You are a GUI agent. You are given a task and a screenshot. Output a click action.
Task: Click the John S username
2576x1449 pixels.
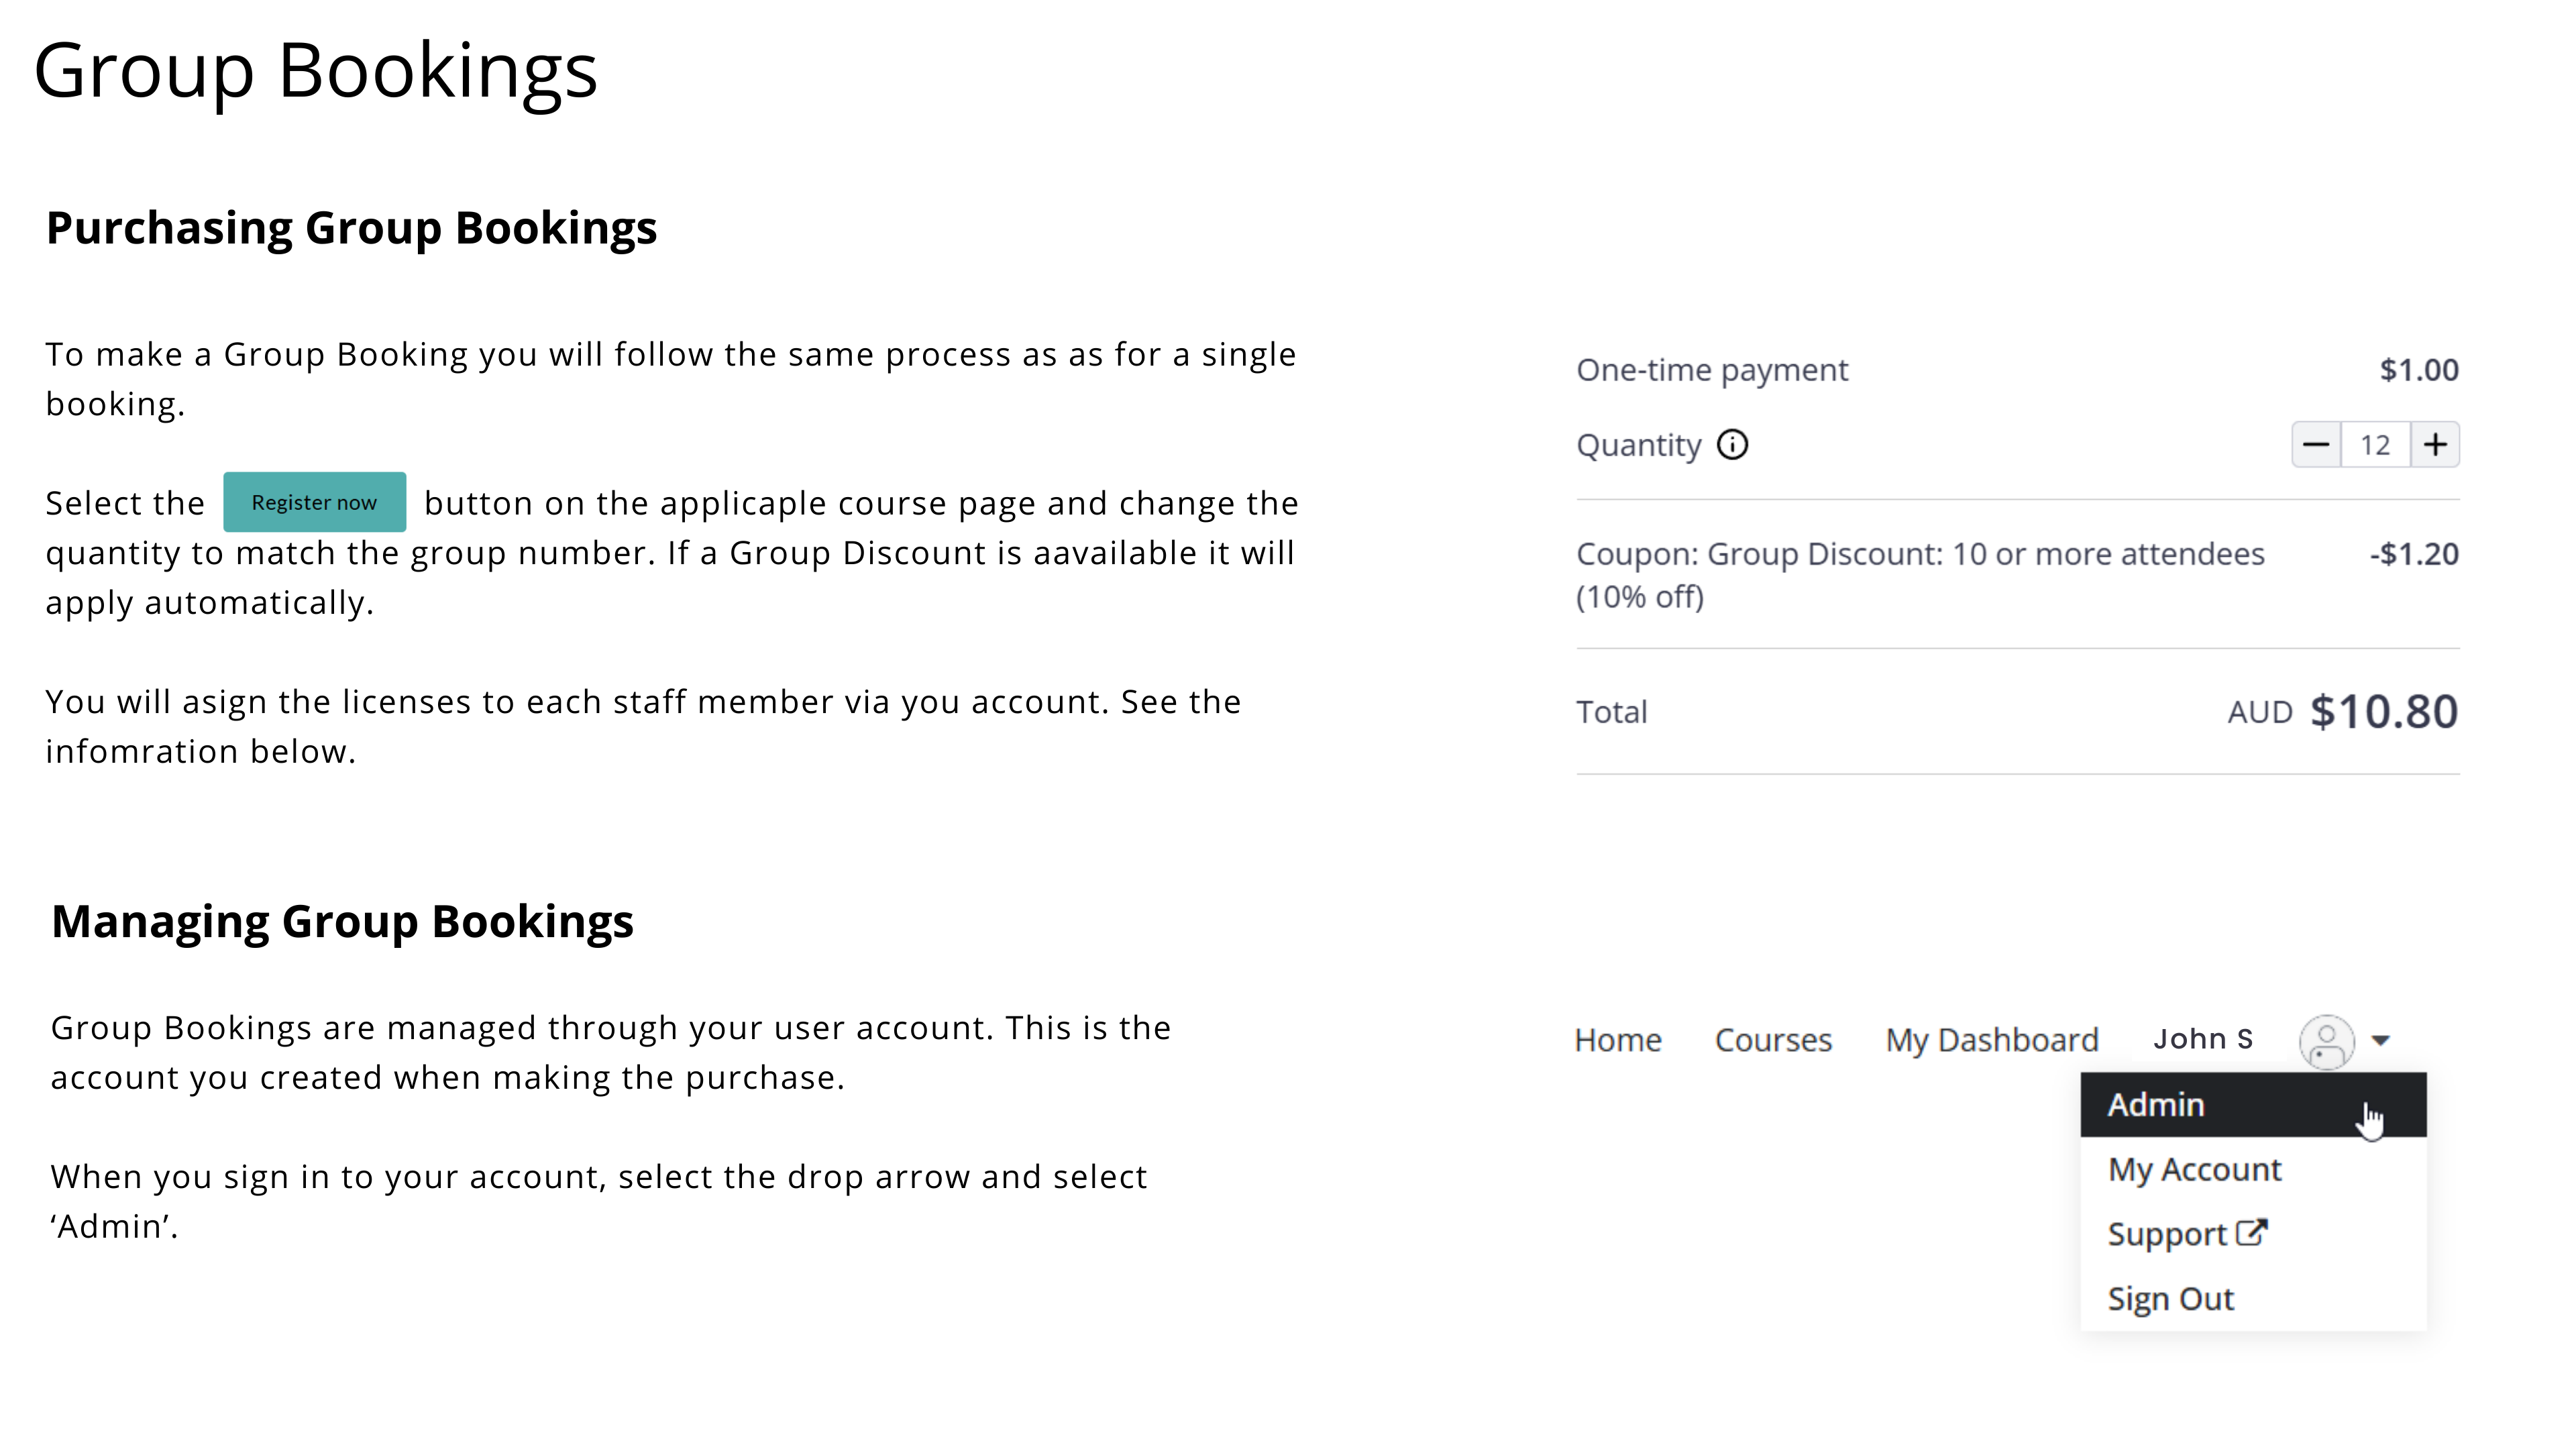click(x=2203, y=1040)
